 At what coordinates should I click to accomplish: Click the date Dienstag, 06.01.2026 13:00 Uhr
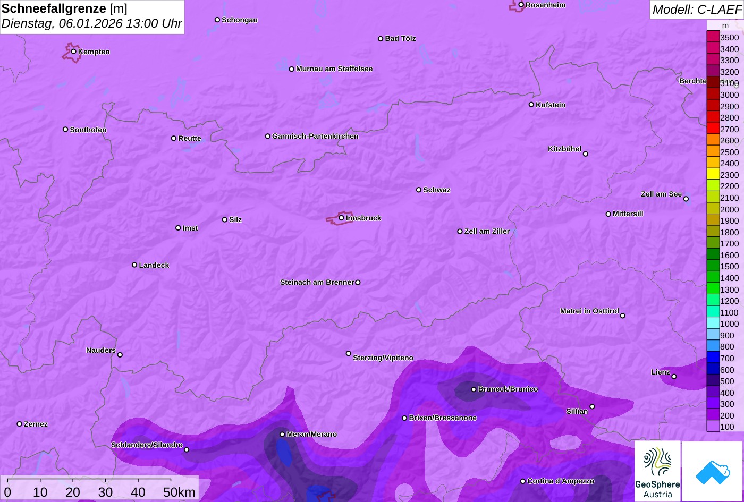point(91,24)
